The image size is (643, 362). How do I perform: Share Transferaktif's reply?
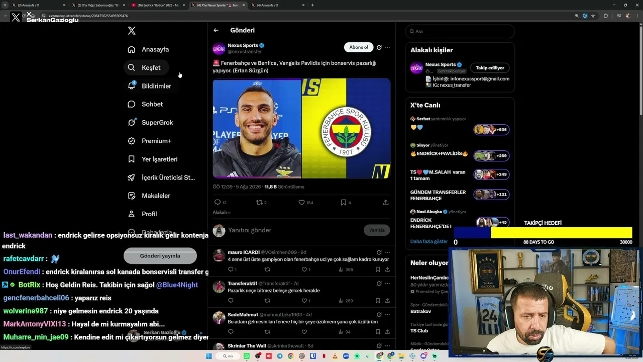(387, 301)
